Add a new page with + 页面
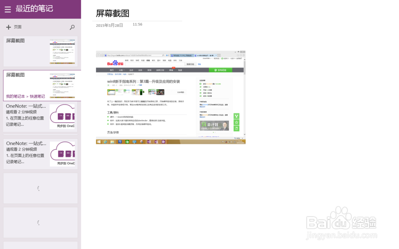 pos(14,27)
